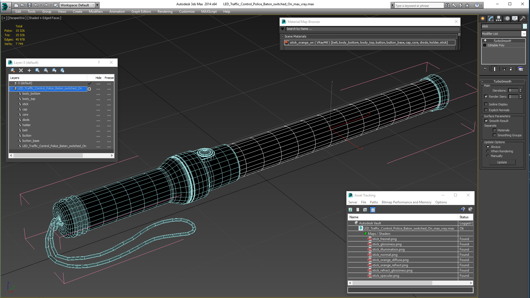This screenshot has height=298, width=530.
Task: Click Create New Layer icon in Layer dialog
Action: pos(12,70)
